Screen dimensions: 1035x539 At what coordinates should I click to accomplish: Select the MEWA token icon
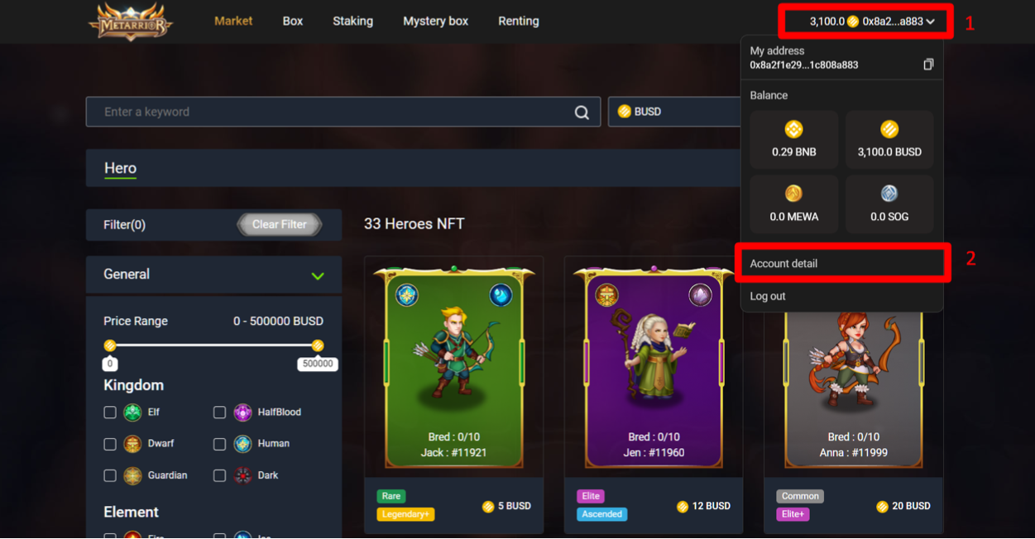793,193
